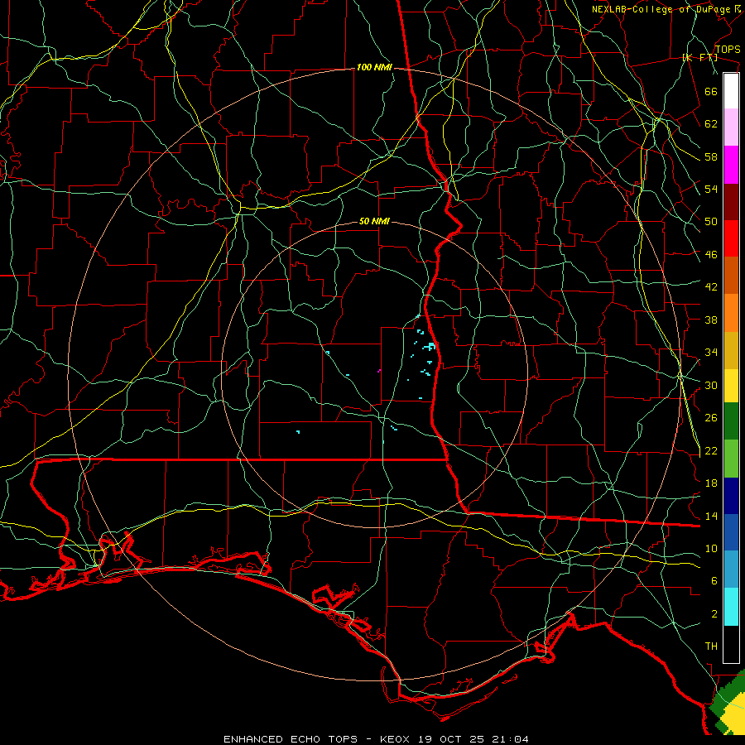Viewport: 745px width, 745px height.
Task: Click the legend value 2
Action: [x=714, y=614]
